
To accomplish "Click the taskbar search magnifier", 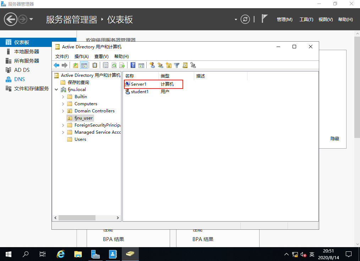I will click(26, 254).
